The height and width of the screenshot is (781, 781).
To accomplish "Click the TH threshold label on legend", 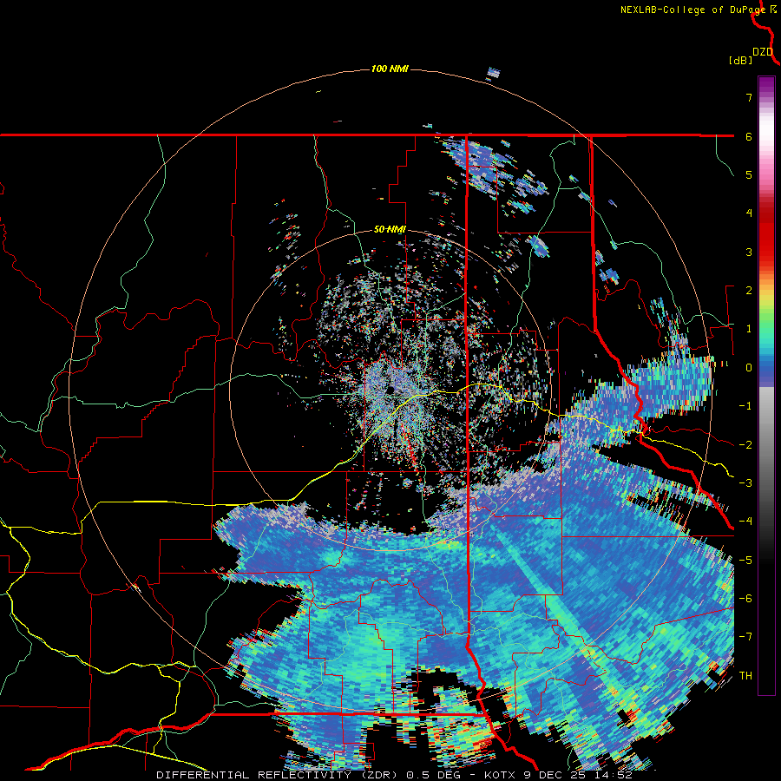I will point(745,676).
